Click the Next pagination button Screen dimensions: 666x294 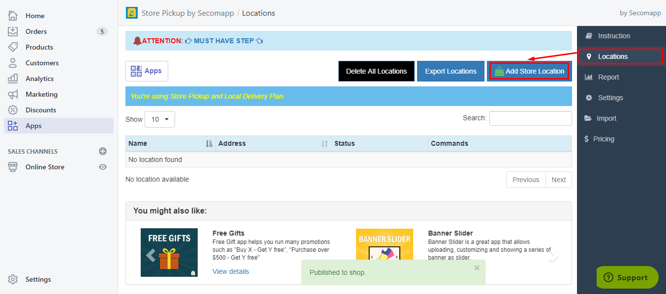pos(559,180)
